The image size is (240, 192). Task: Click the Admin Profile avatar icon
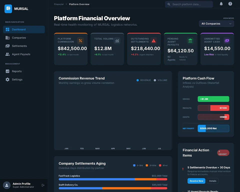pyautogui.click(x=7, y=185)
